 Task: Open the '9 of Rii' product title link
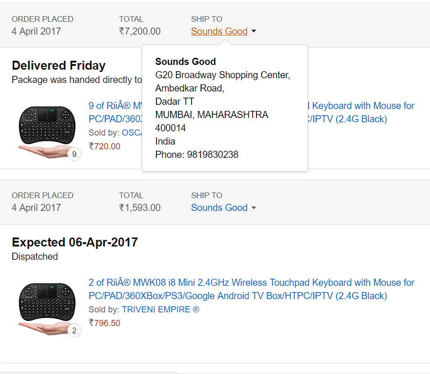coord(115,112)
